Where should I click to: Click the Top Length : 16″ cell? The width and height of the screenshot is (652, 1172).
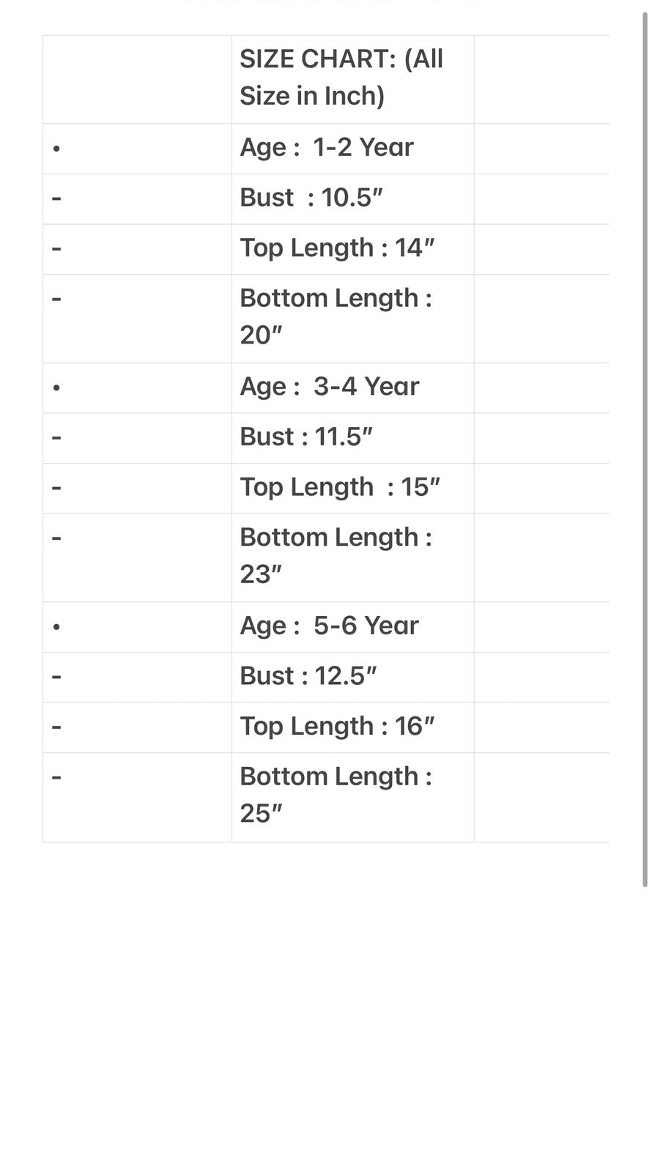click(337, 727)
